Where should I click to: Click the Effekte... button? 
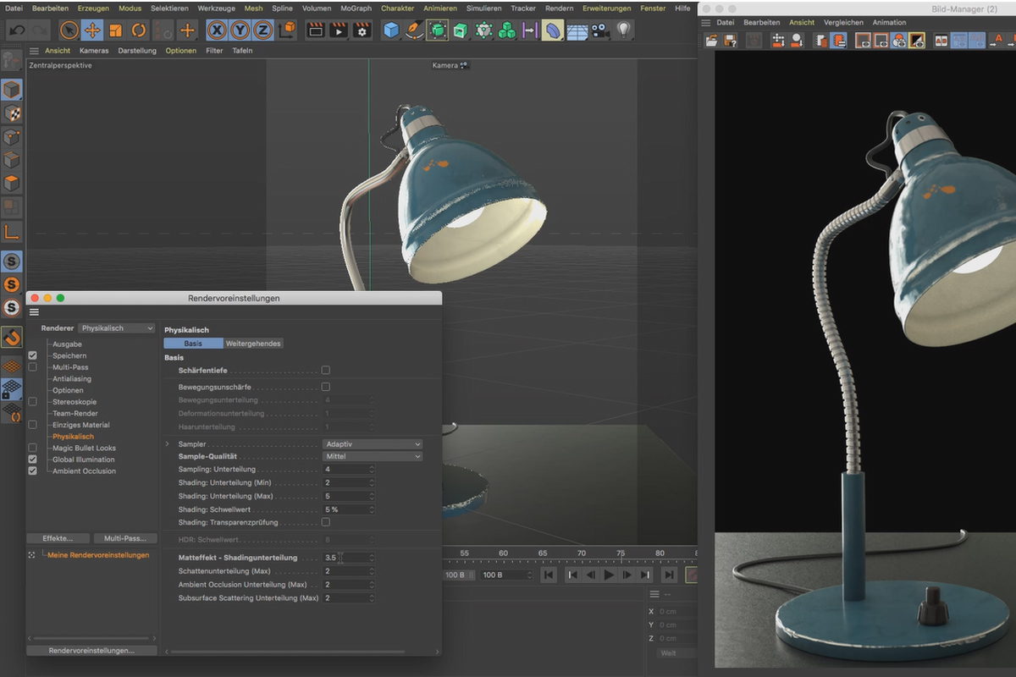[x=58, y=538]
